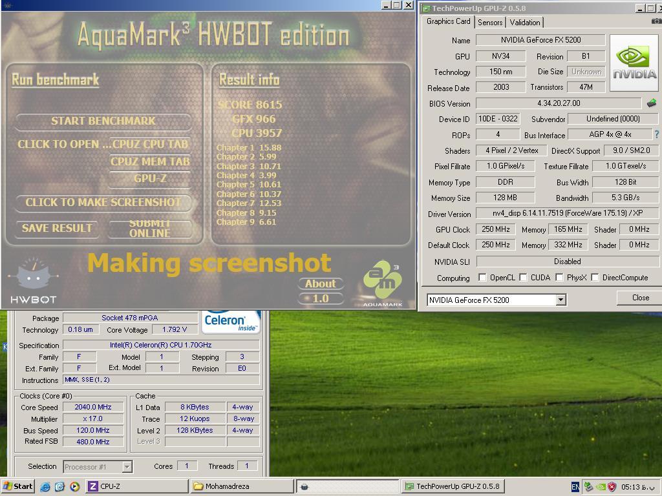Screen dimensions: 662x496
Task: Click the SCORE 8615 result text
Action: 250,105
